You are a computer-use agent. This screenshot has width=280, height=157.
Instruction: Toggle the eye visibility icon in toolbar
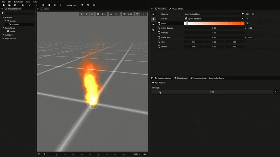(43, 5)
